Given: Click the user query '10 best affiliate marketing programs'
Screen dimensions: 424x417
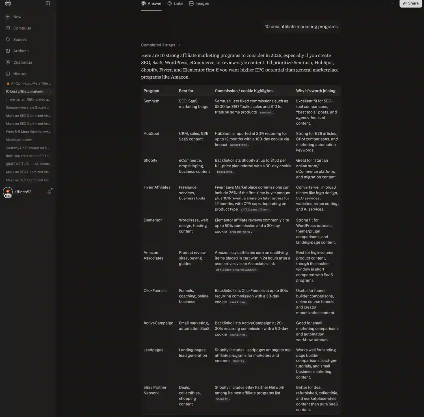Looking at the screenshot, I should tap(301, 27).
